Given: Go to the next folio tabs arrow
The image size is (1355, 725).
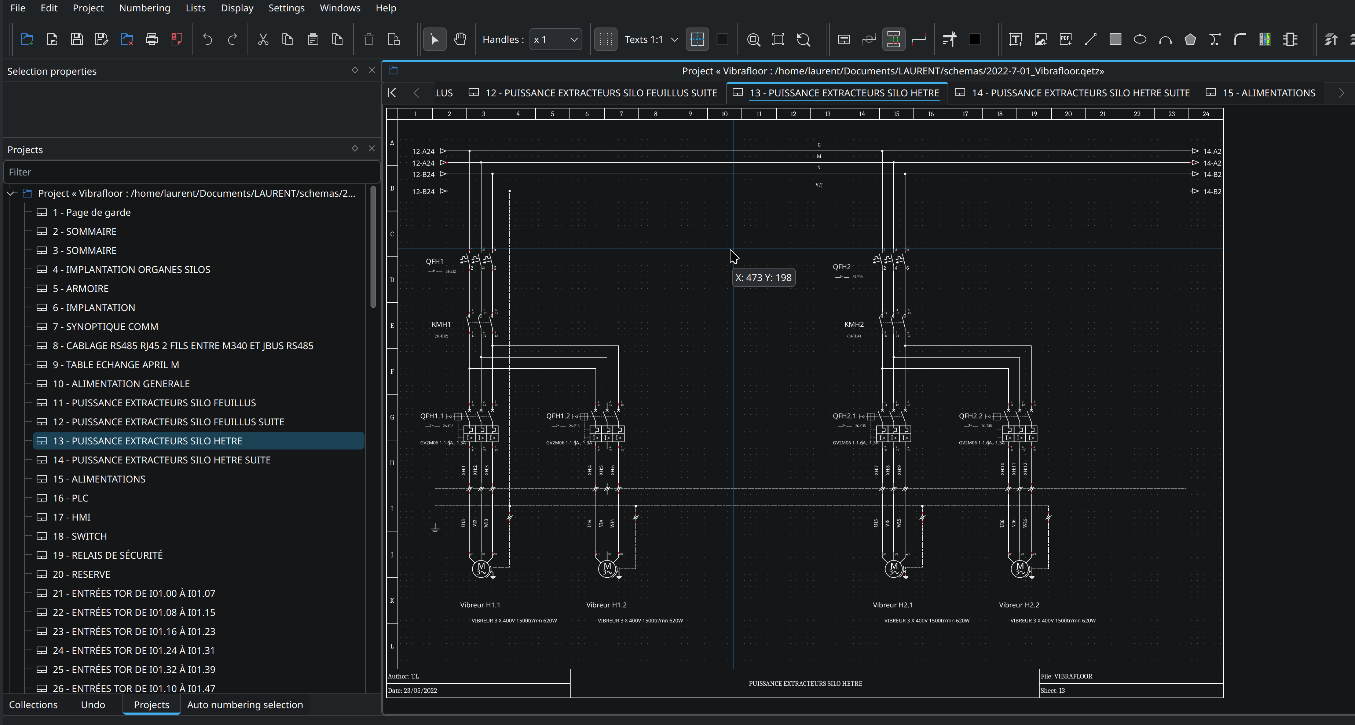Looking at the screenshot, I should tap(1341, 93).
